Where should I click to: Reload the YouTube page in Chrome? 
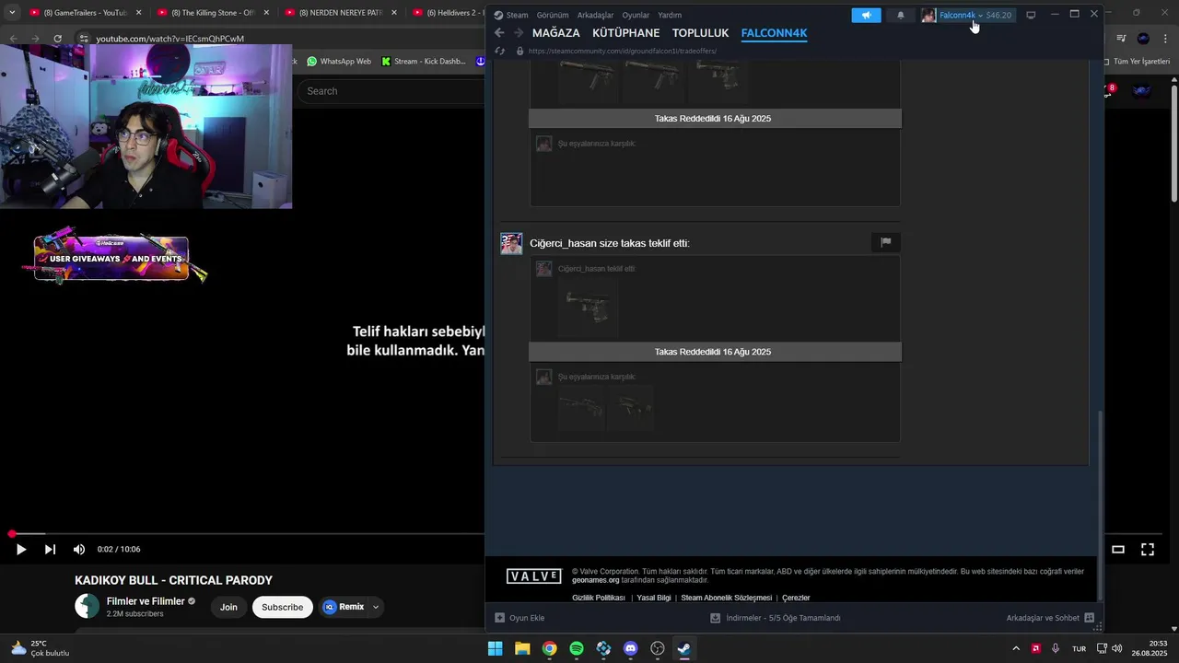click(x=57, y=39)
